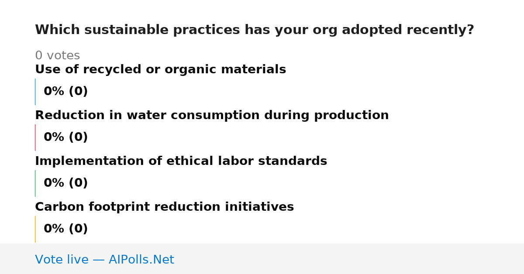524x274 pixels.
Task: Click the green bar for ethical labor
Action: tap(35, 183)
